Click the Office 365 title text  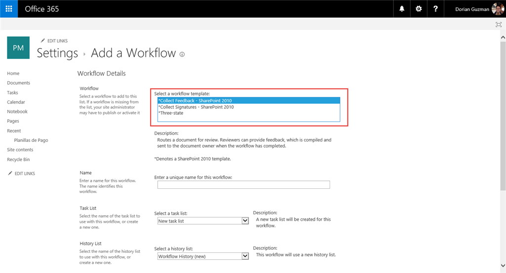[42, 9]
